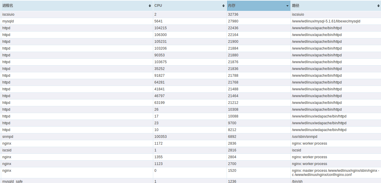Click CPU value 105231
The width and height of the screenshot is (381, 183).
(160, 42)
